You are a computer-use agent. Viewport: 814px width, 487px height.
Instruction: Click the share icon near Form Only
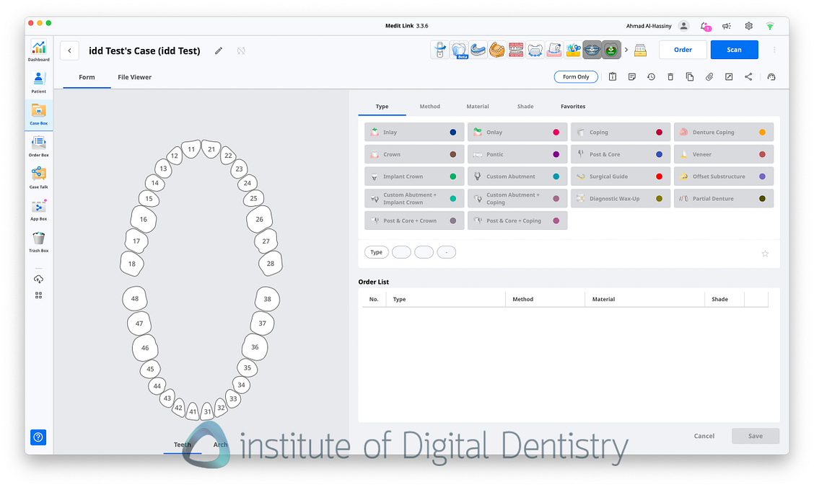[750, 76]
